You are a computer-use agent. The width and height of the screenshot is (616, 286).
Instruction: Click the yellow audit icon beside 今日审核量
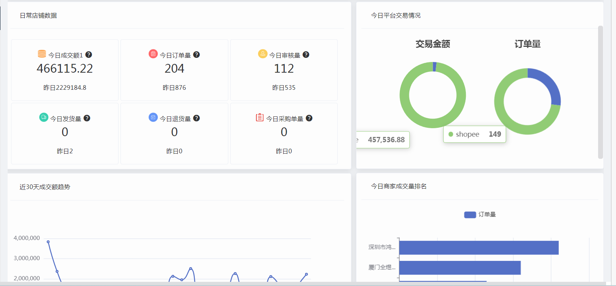263,54
